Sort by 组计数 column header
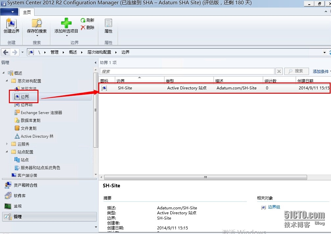Image resolution: width=331 pixels, height=234 pixels. click(279, 80)
